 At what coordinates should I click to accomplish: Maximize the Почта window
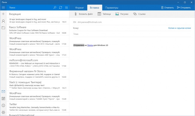(x=185, y=2)
